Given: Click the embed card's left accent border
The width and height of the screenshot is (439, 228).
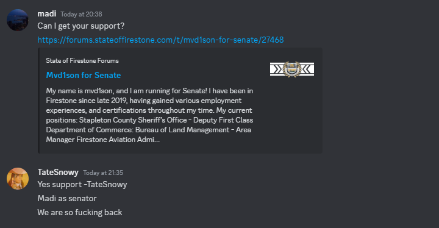Looking at the screenshot, I should (38, 101).
